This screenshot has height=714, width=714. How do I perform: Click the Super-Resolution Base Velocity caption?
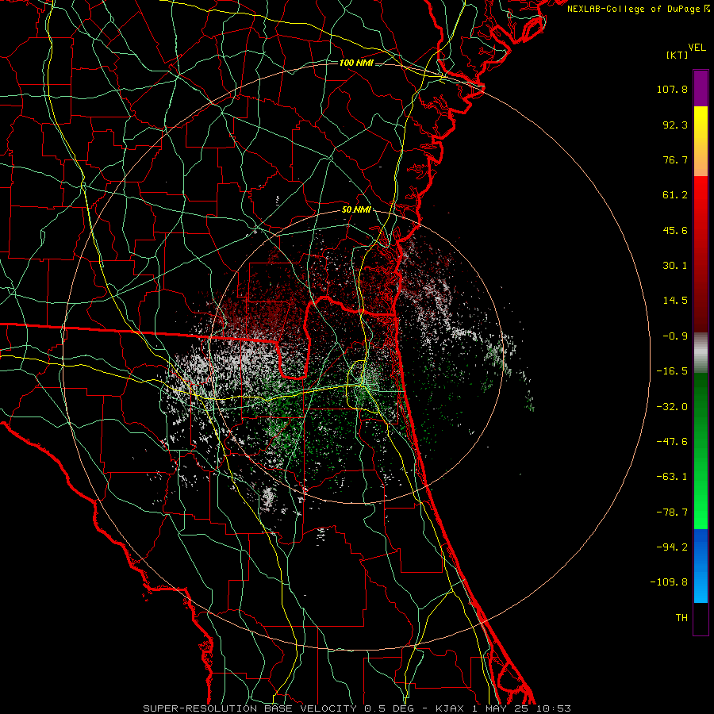356,708
